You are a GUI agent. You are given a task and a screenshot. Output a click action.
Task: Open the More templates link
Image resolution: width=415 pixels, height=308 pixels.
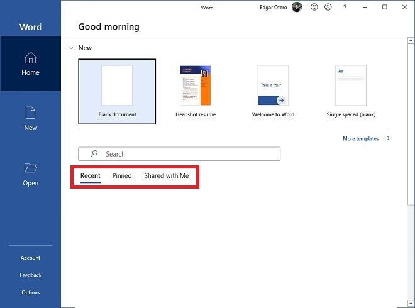pyautogui.click(x=361, y=138)
